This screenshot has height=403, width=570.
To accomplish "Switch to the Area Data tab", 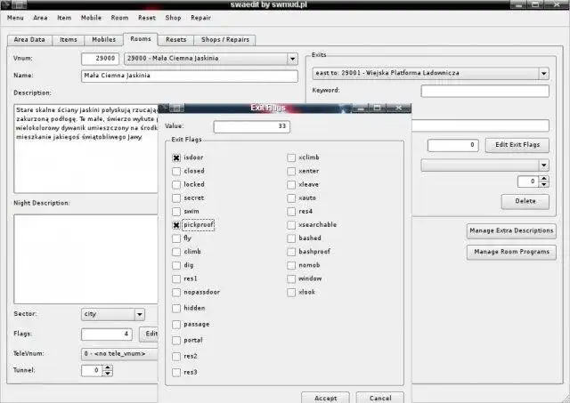I will pyautogui.click(x=29, y=40).
